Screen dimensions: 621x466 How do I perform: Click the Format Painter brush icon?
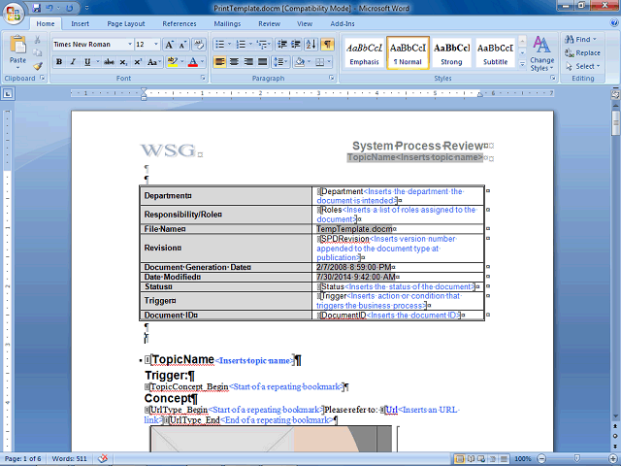pos(37,66)
